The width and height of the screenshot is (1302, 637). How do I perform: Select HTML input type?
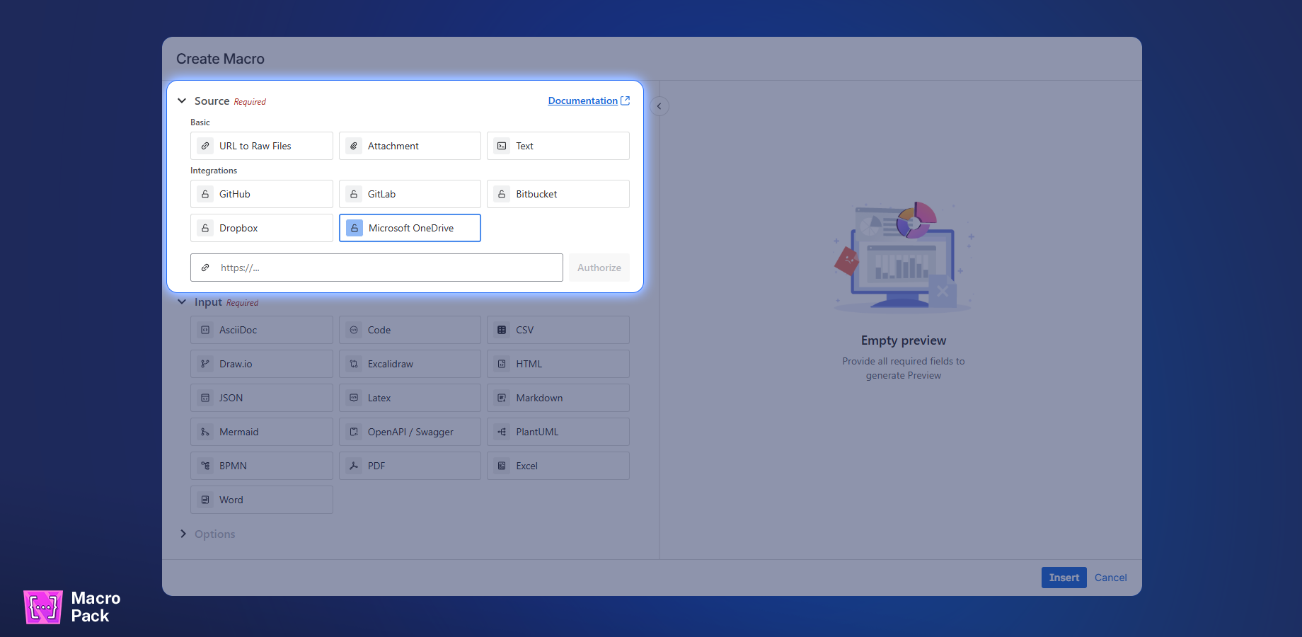point(558,364)
